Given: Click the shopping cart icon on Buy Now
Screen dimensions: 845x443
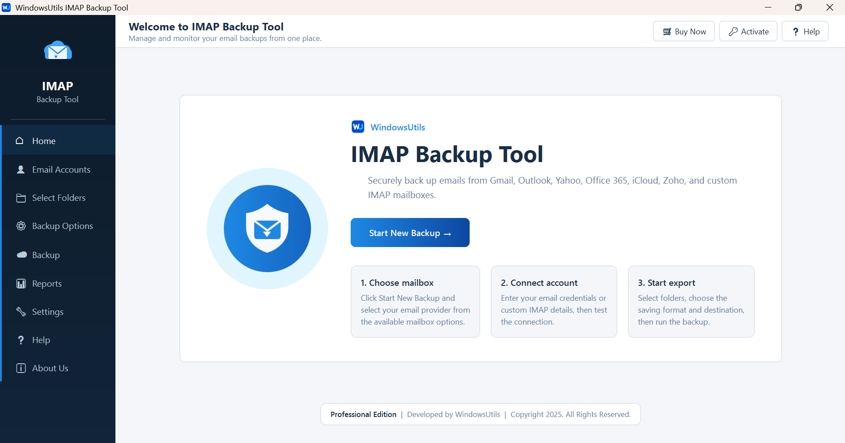Looking at the screenshot, I should [x=667, y=32].
